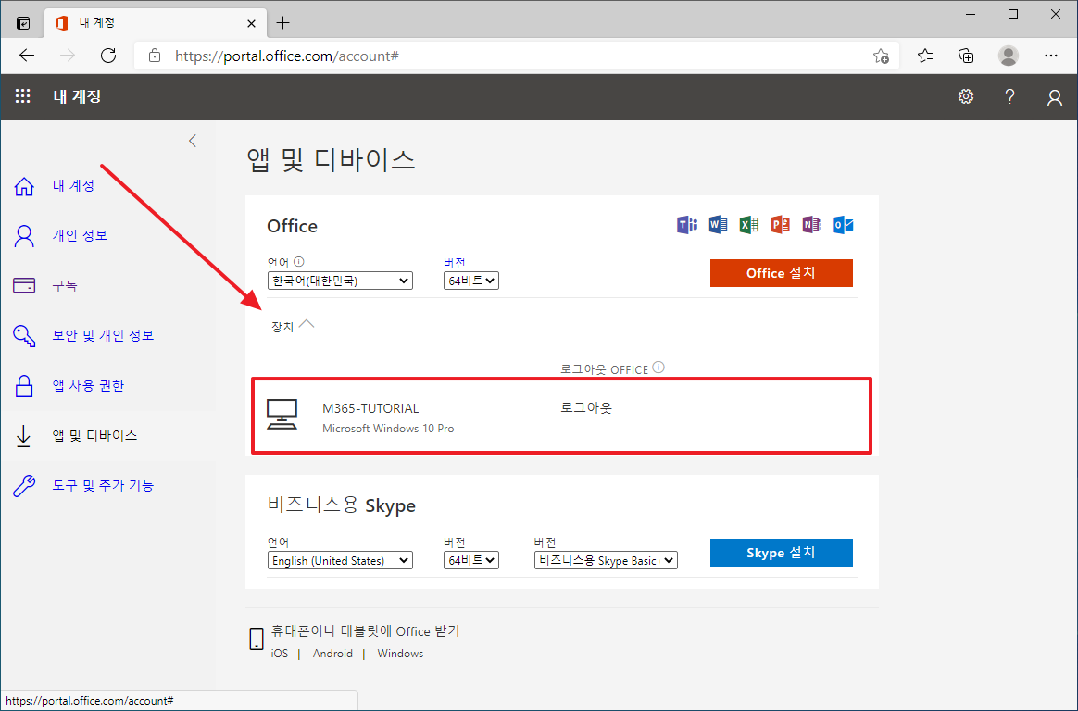Click the help question mark icon
The width and height of the screenshot is (1078, 711).
(x=1009, y=96)
